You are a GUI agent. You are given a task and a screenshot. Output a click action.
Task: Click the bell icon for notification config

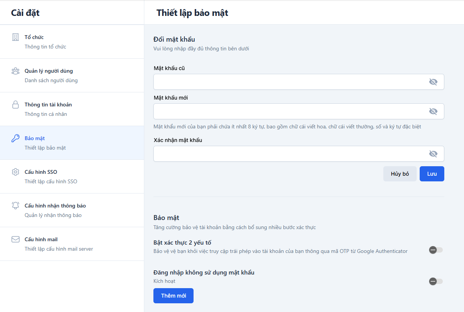pyautogui.click(x=16, y=206)
